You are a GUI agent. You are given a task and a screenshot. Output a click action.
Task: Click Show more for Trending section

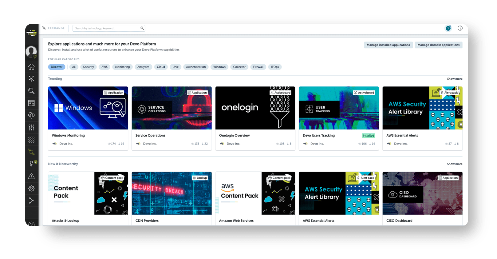pos(455,79)
